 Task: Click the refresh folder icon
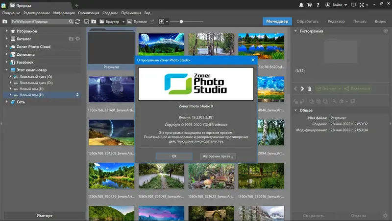[x=77, y=22]
